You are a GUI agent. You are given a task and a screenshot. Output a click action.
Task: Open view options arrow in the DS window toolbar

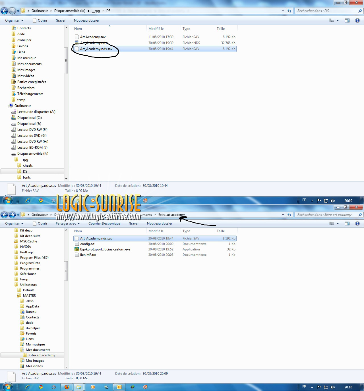pos(338,20)
